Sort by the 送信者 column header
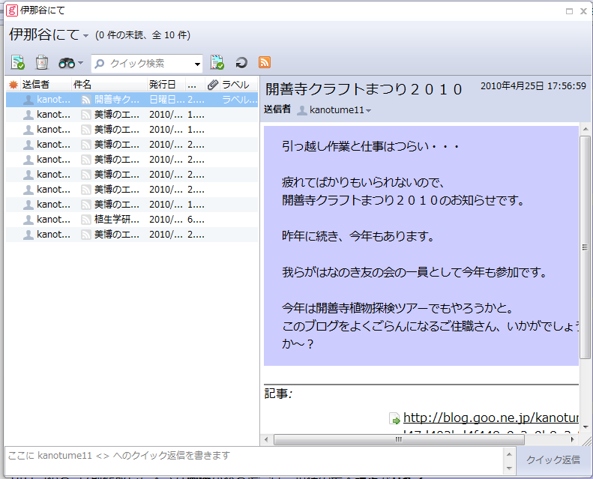593x479 pixels. click(x=36, y=85)
